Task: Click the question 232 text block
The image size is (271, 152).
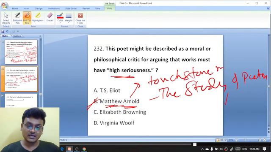Action: click(x=152, y=60)
